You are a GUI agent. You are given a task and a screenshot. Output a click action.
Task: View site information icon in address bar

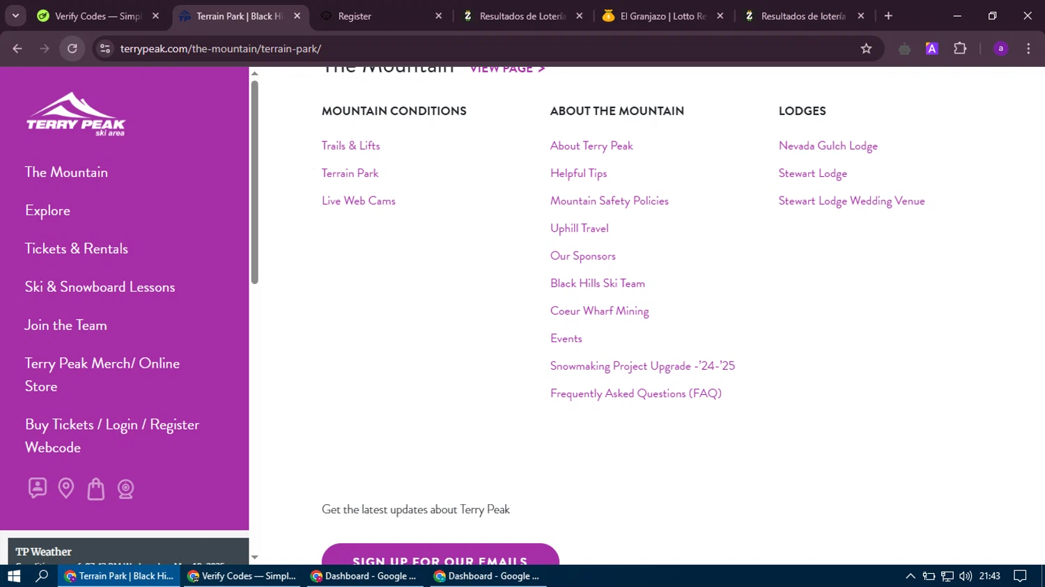[105, 48]
